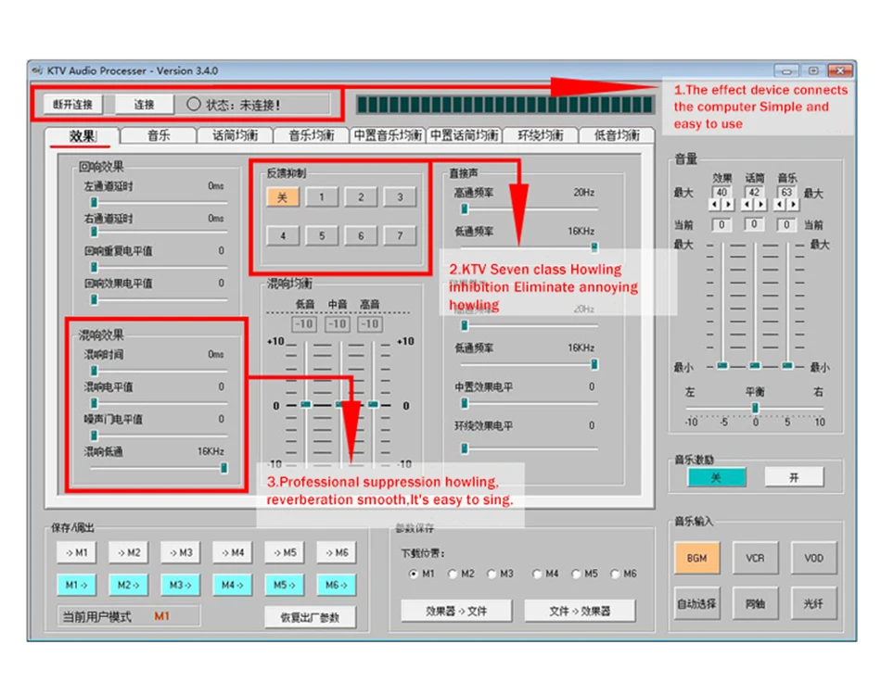Click the 低音 reverb EQ slider handle

click(305, 404)
